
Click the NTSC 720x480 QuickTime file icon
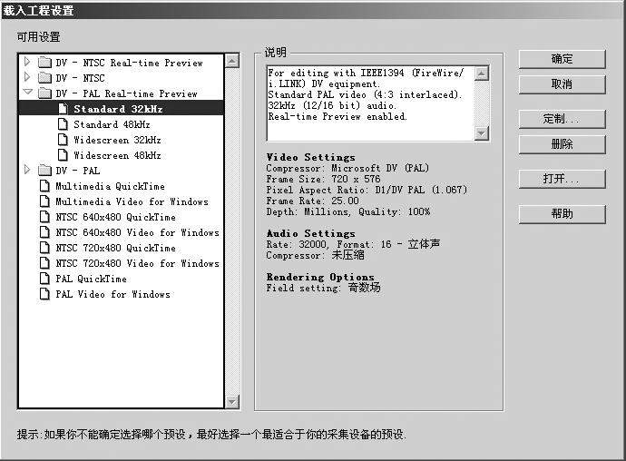[44, 248]
